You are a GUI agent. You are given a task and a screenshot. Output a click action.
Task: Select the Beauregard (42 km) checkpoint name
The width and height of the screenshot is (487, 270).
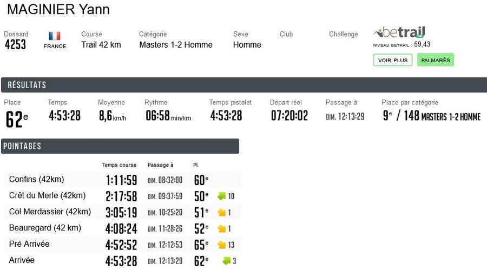[x=45, y=228]
